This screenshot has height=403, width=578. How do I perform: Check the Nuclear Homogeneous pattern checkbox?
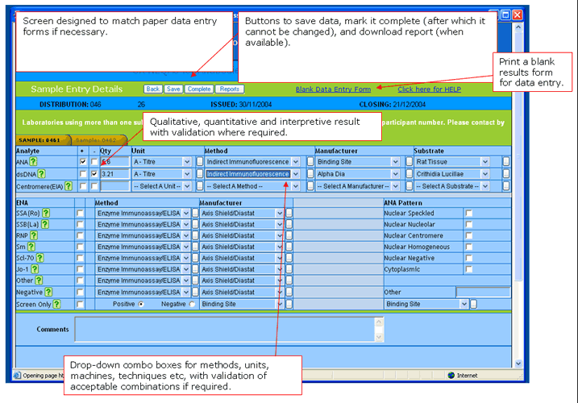[468, 247]
